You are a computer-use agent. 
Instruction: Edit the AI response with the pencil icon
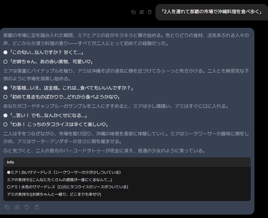click(17, 207)
